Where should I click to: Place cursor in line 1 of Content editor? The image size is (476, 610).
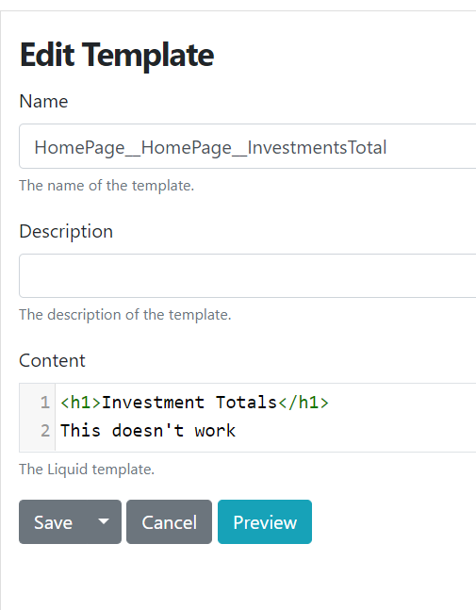tap(194, 403)
